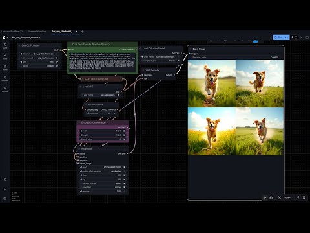
Task: Open the Queue panel in the sidebar
Action: pyautogui.click(x=5, y=46)
